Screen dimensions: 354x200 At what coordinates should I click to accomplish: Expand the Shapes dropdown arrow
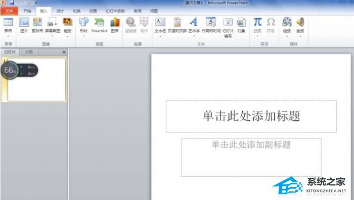[83, 36]
